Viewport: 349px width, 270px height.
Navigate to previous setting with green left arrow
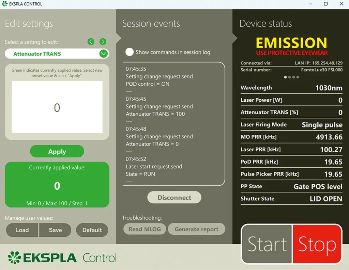[91, 41]
